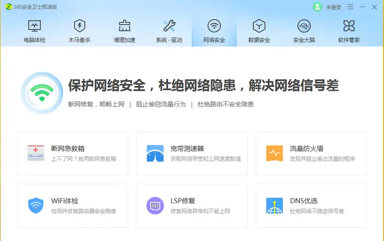The image size is (384, 241).
Task: Open the 清理加速 broom icon
Action: [x=124, y=26]
